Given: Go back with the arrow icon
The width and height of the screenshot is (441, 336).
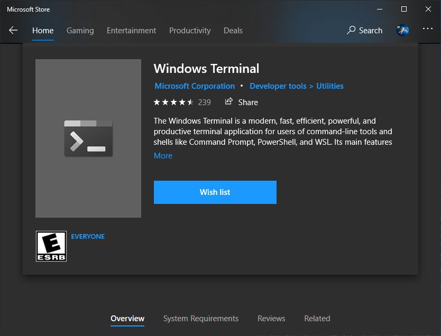Looking at the screenshot, I should click(x=13, y=30).
